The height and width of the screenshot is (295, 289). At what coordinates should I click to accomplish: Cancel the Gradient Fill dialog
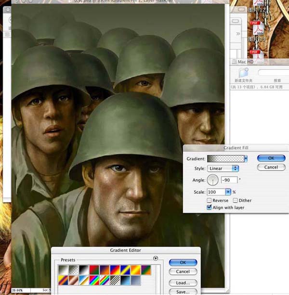(271, 167)
